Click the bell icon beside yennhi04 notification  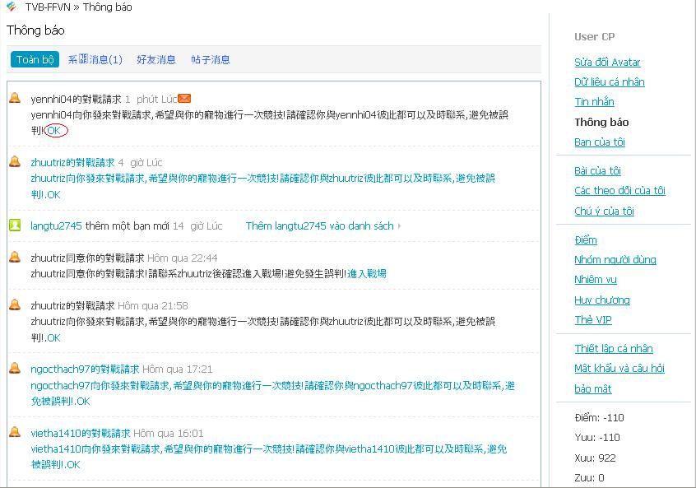15,98
